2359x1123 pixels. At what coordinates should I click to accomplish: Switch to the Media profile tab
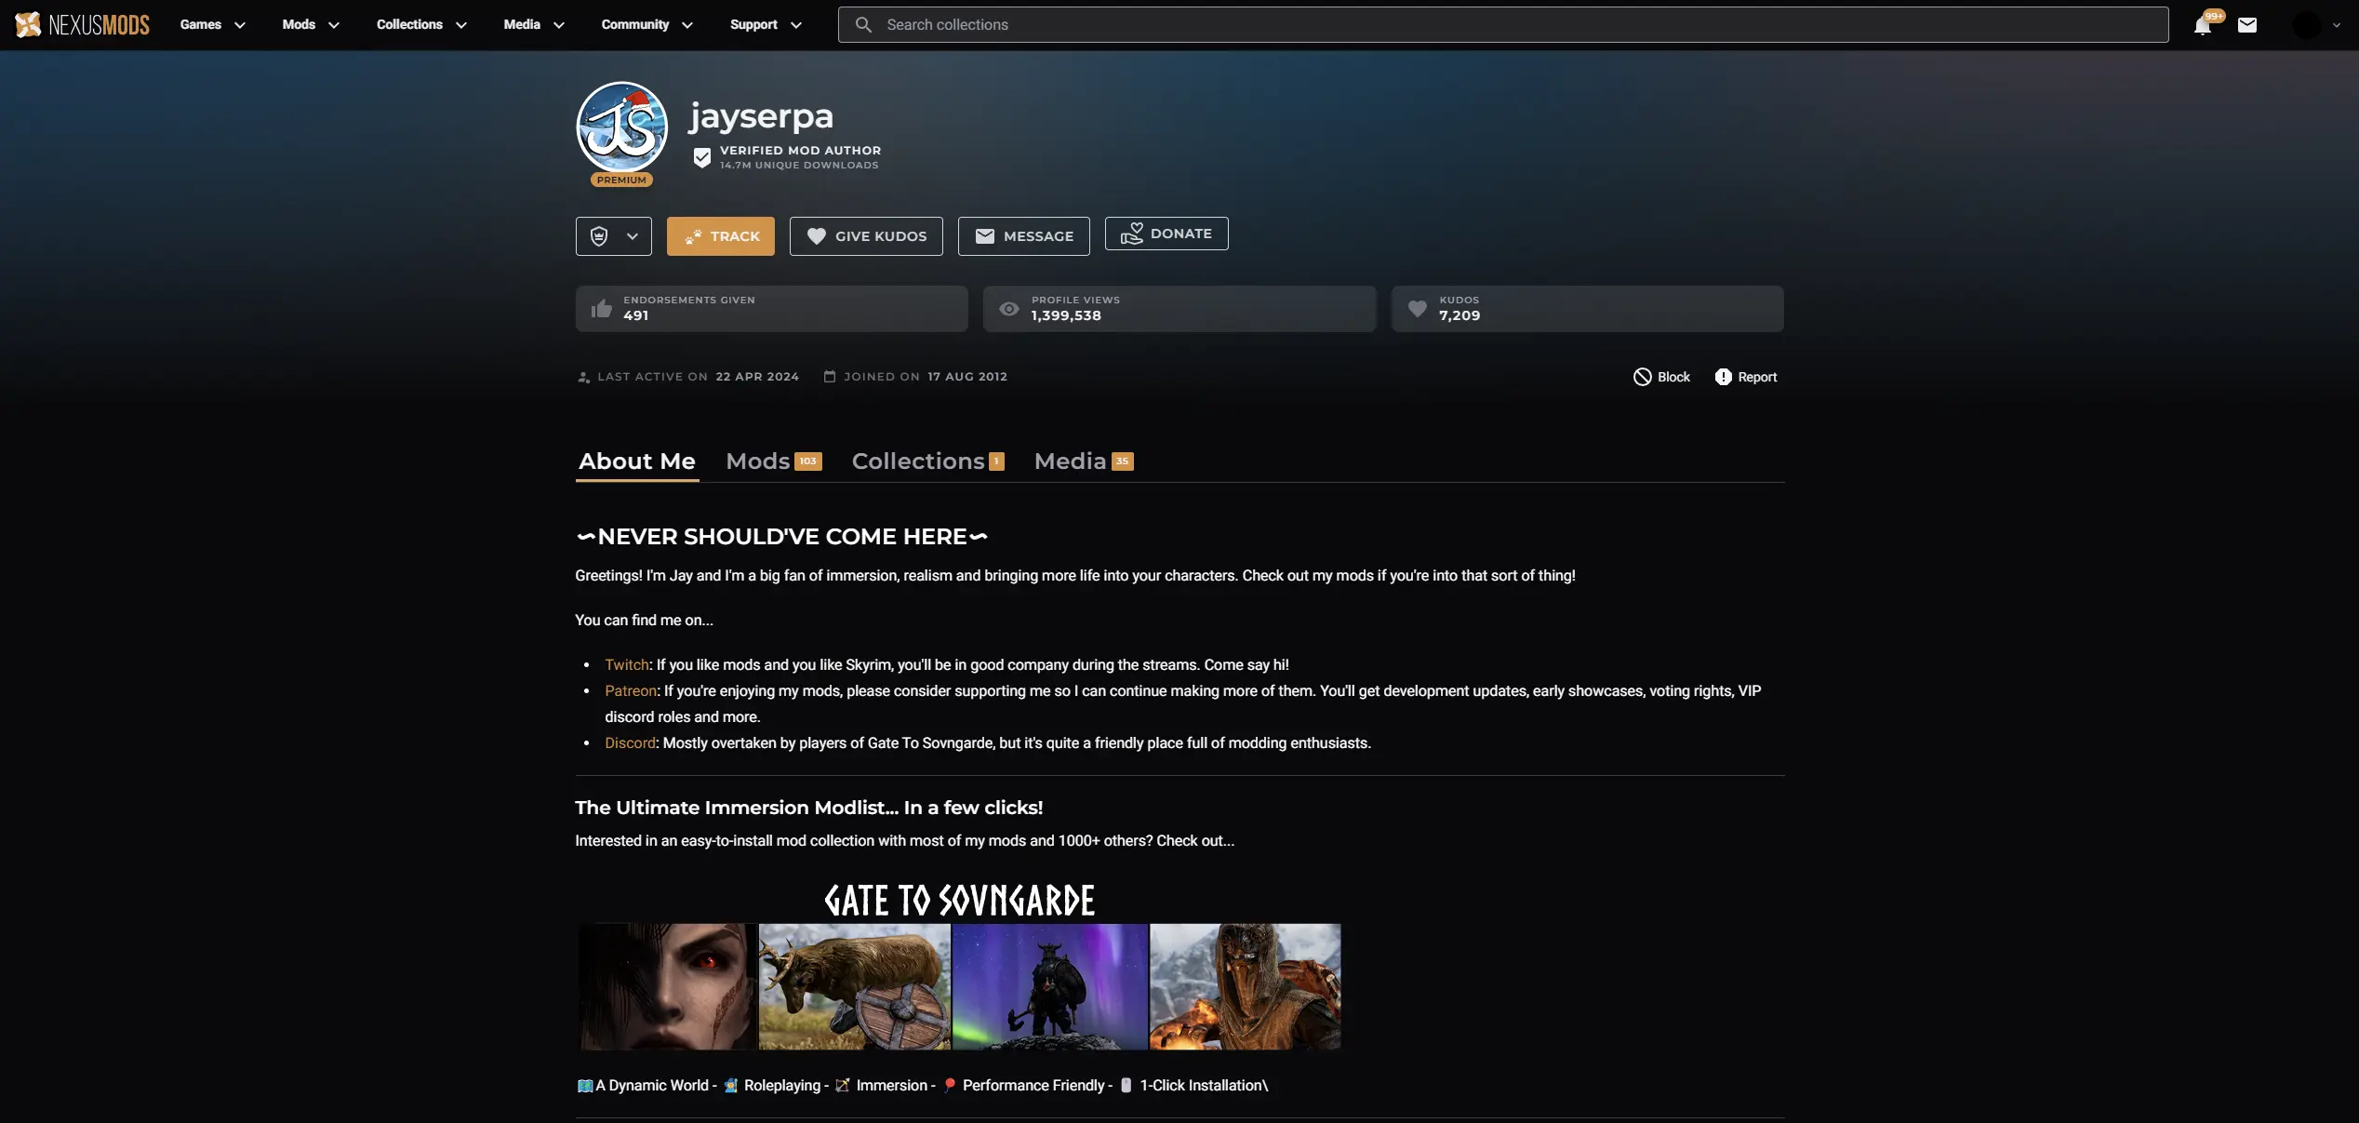click(x=1084, y=461)
